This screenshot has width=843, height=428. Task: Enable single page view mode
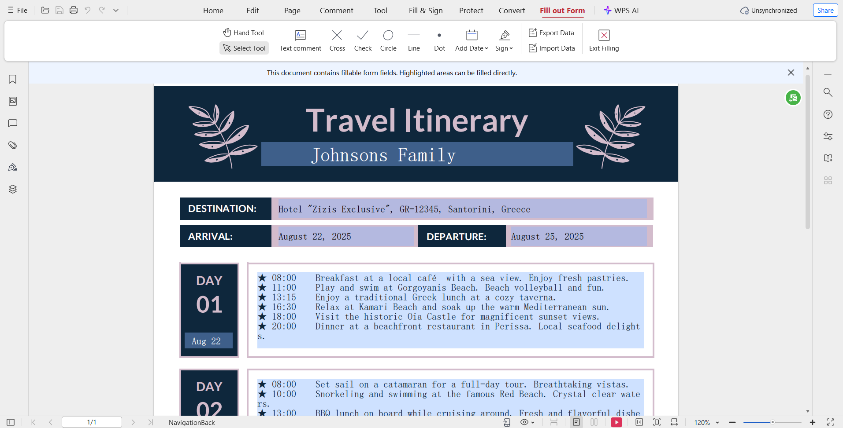tap(576, 422)
